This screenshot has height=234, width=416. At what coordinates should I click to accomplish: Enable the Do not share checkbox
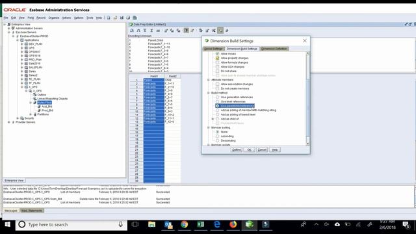point(217,71)
